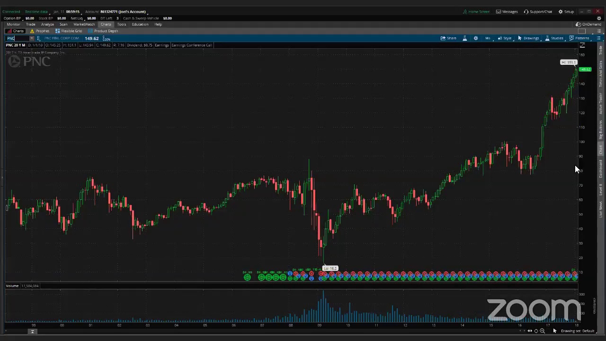The image size is (606, 341).
Task: Open the Monitor tab
Action: 13,24
